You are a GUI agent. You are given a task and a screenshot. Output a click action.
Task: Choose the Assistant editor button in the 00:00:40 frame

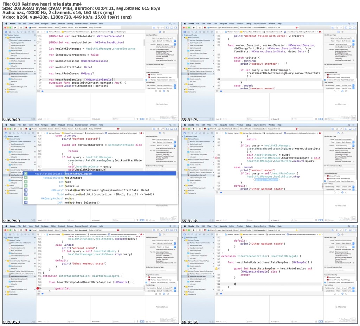pyautogui.click(x=158, y=27)
